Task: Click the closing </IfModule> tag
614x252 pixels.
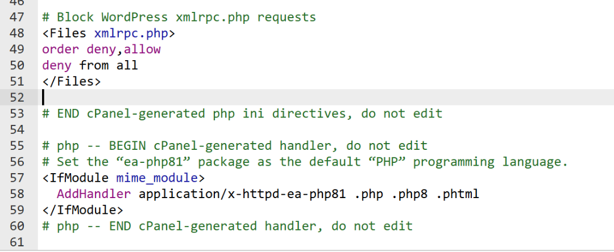Action: click(x=82, y=210)
